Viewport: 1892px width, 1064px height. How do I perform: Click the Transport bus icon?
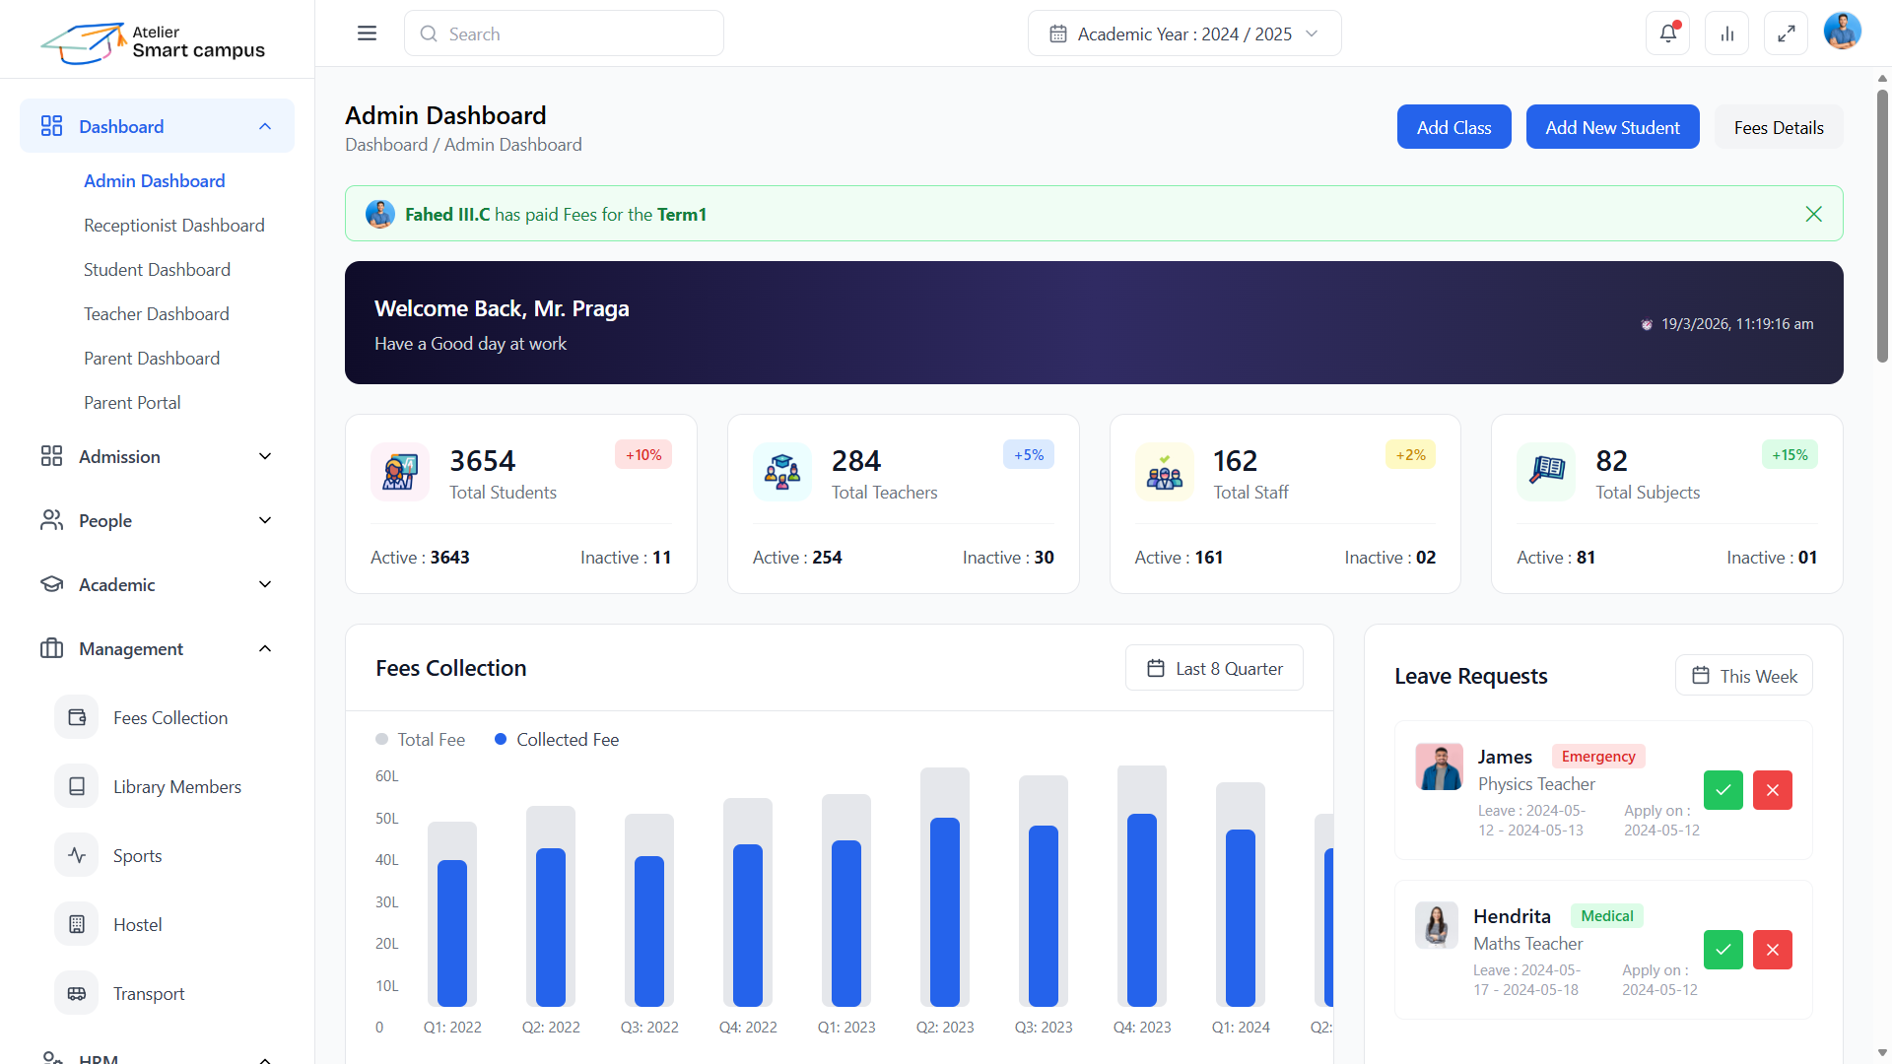(77, 993)
